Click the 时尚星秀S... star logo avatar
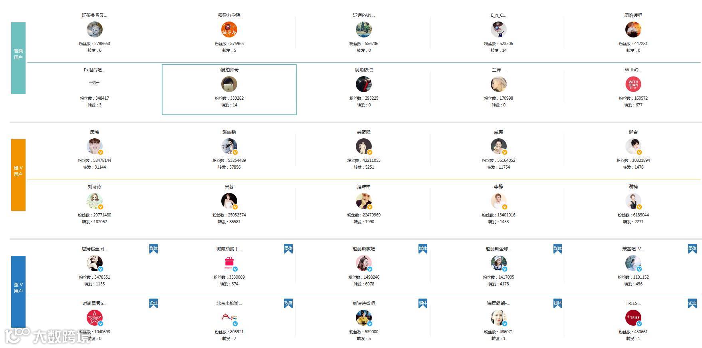Screen dimensions: 702x348 click(x=94, y=318)
